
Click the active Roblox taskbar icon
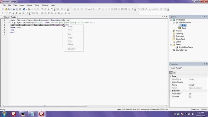coord(41,114)
